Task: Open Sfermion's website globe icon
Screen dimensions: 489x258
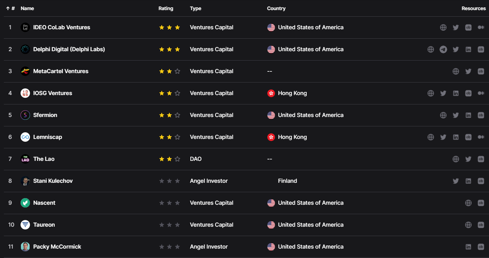Action: point(443,115)
